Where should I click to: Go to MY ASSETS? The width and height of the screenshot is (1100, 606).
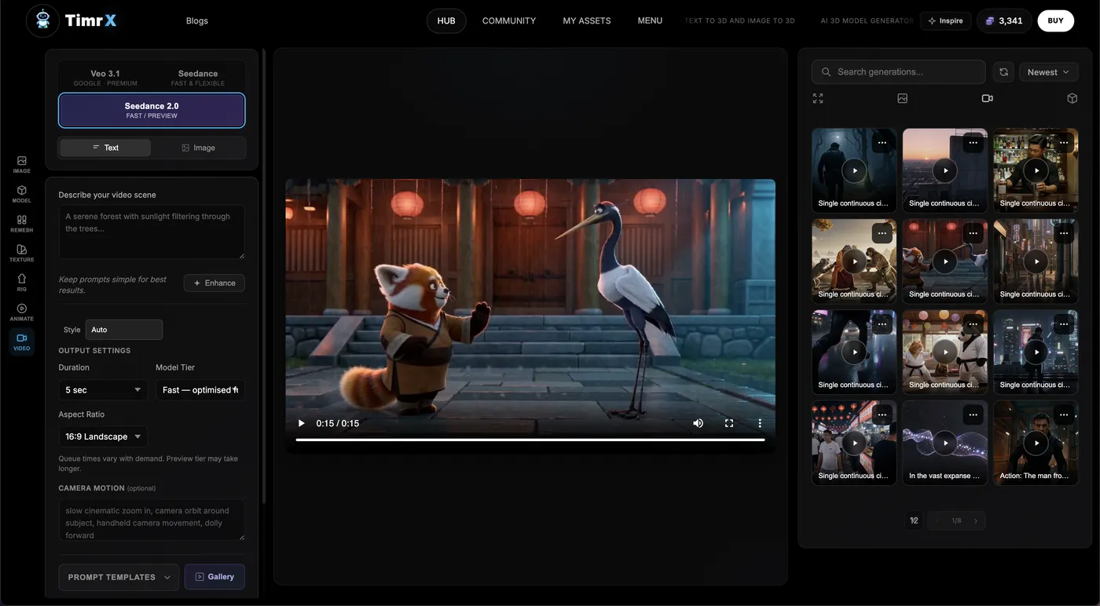pyautogui.click(x=587, y=21)
